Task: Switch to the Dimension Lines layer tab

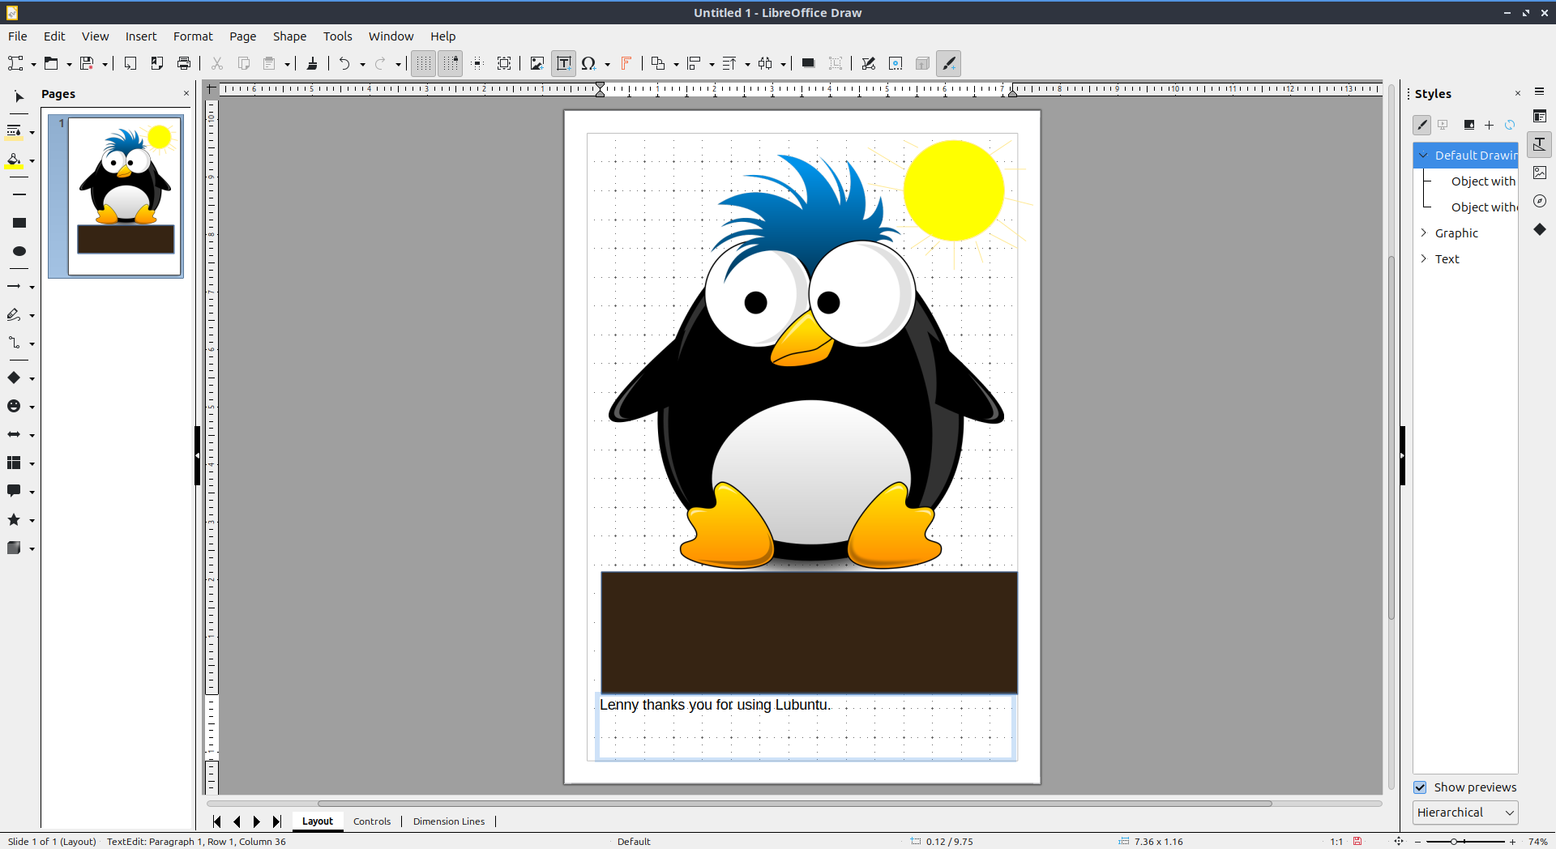Action: pos(448,821)
